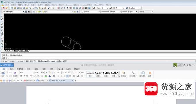196x104 pixels.
Task: Select the Ellipse tool in Draw toolbar
Action: pos(2,41)
